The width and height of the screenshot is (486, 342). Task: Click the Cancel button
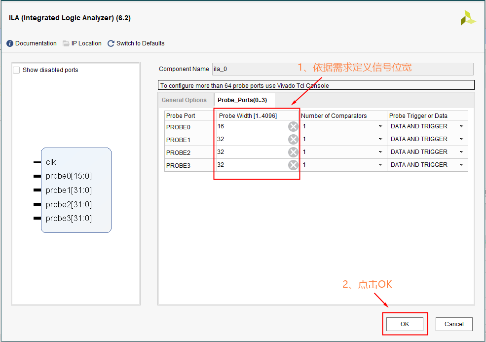click(454, 324)
